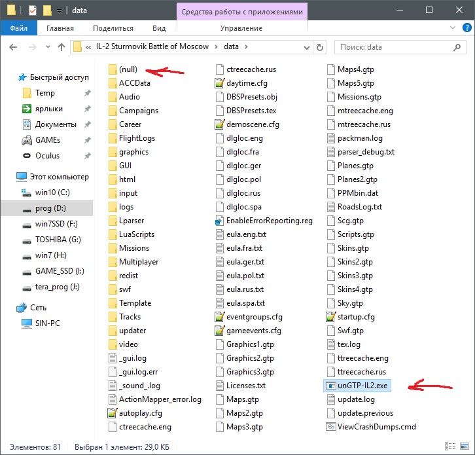This screenshot has height=455, width=475.
Task: Click the data breadcrumb segment
Action: point(231,46)
